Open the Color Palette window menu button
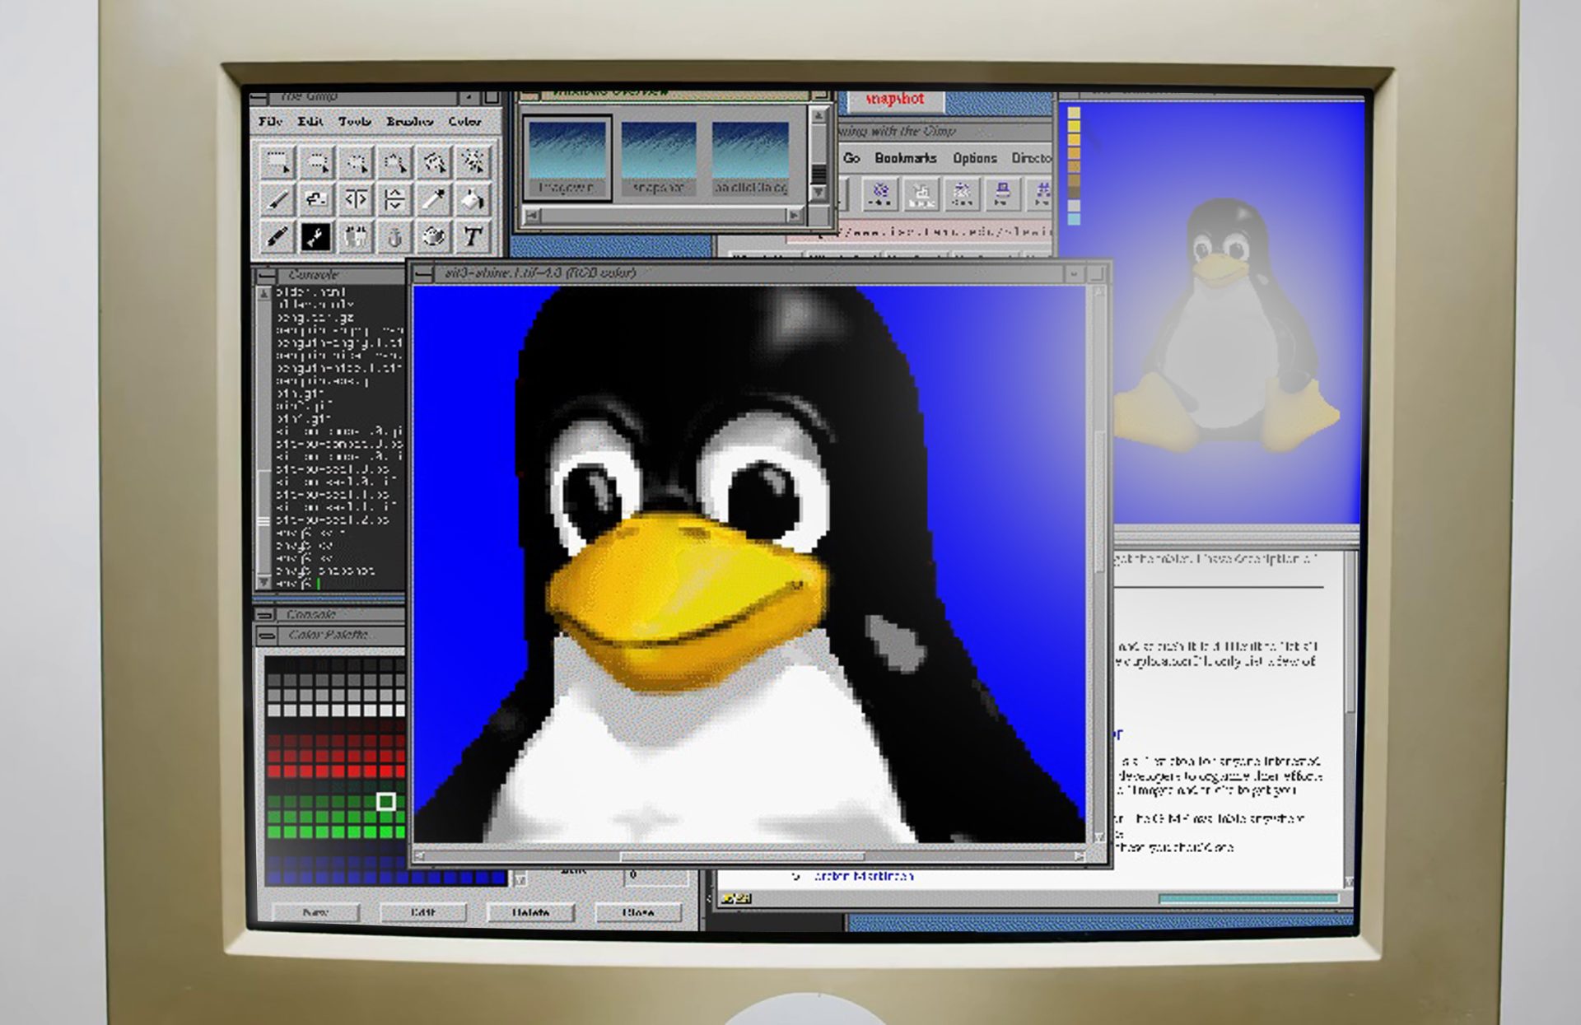This screenshot has width=1581, height=1025. (266, 636)
